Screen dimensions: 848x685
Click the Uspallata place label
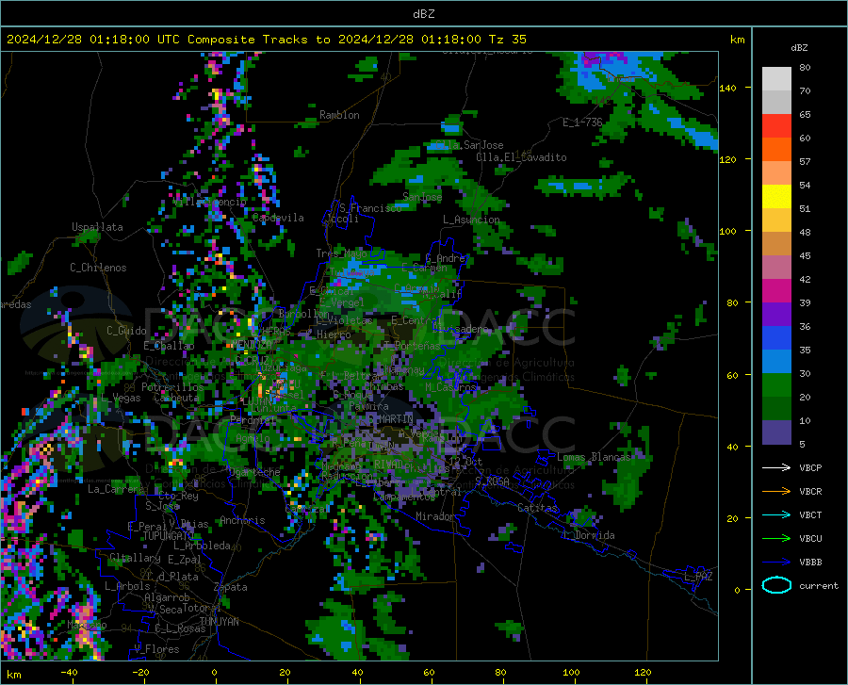click(97, 227)
